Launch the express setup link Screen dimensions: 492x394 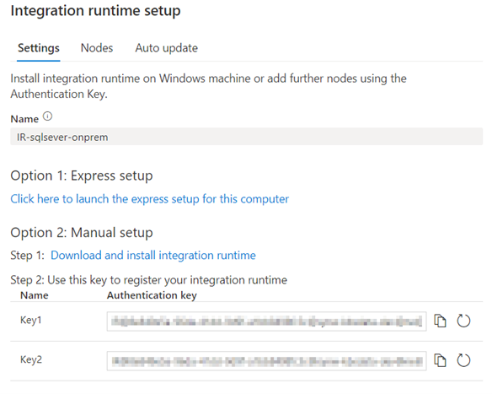tap(150, 199)
